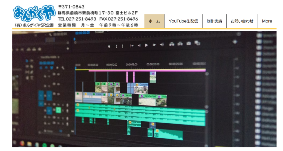
Task: Expand the More navigation menu
Action: (267, 21)
